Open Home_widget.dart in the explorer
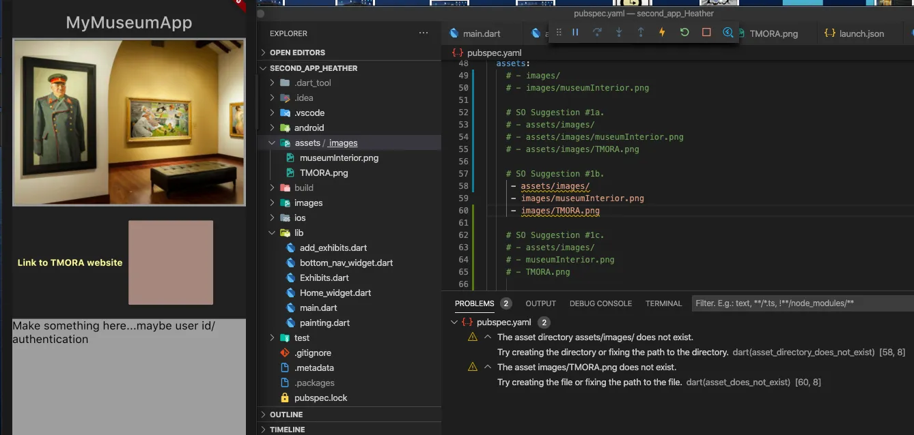Screen dimensions: 914x435 [335, 293]
